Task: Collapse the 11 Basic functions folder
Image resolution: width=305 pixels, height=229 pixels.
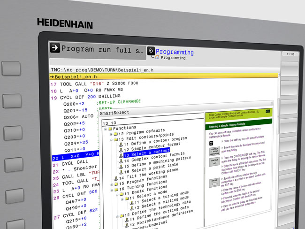Action: [x=117, y=195]
